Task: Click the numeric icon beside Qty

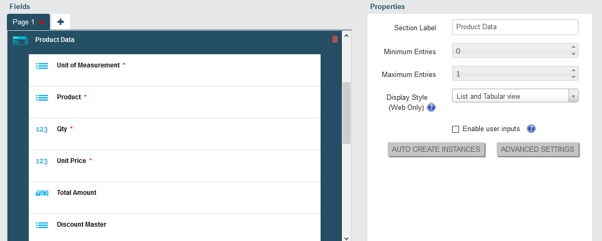Action: tap(42, 130)
